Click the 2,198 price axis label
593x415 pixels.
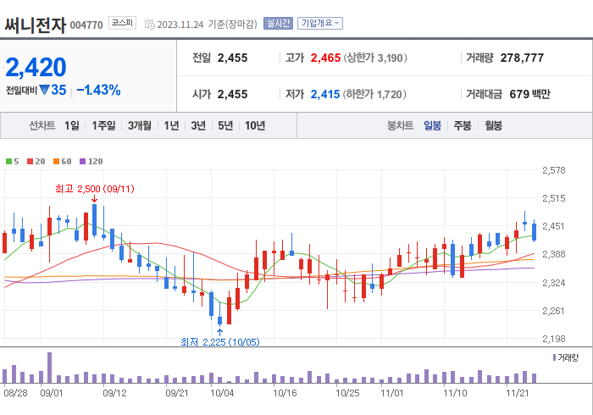pyautogui.click(x=554, y=339)
